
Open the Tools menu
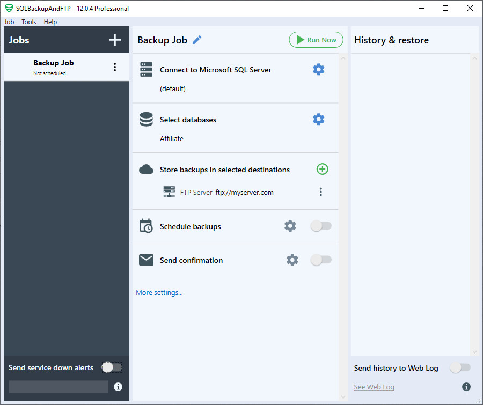(28, 22)
